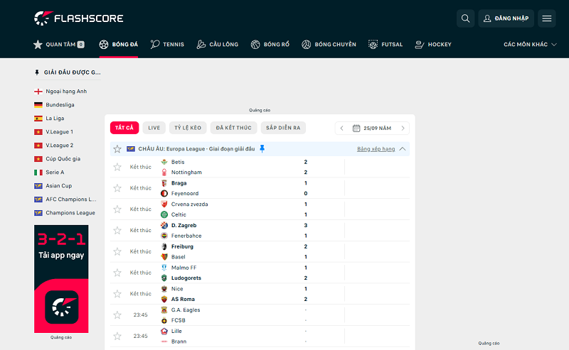Select the HOCKEY sport tab
The width and height of the screenshot is (569, 350).
(x=433, y=45)
